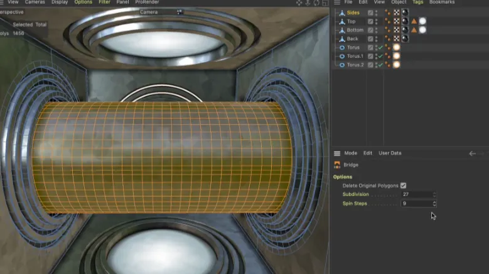The height and width of the screenshot is (274, 489).
Task: Go back with attribute manager arrow
Action: 473,153
